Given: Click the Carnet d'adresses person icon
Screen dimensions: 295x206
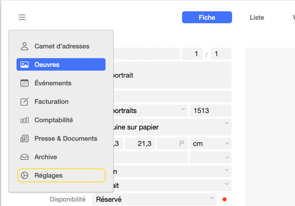Looking at the screenshot, I should (25, 46).
